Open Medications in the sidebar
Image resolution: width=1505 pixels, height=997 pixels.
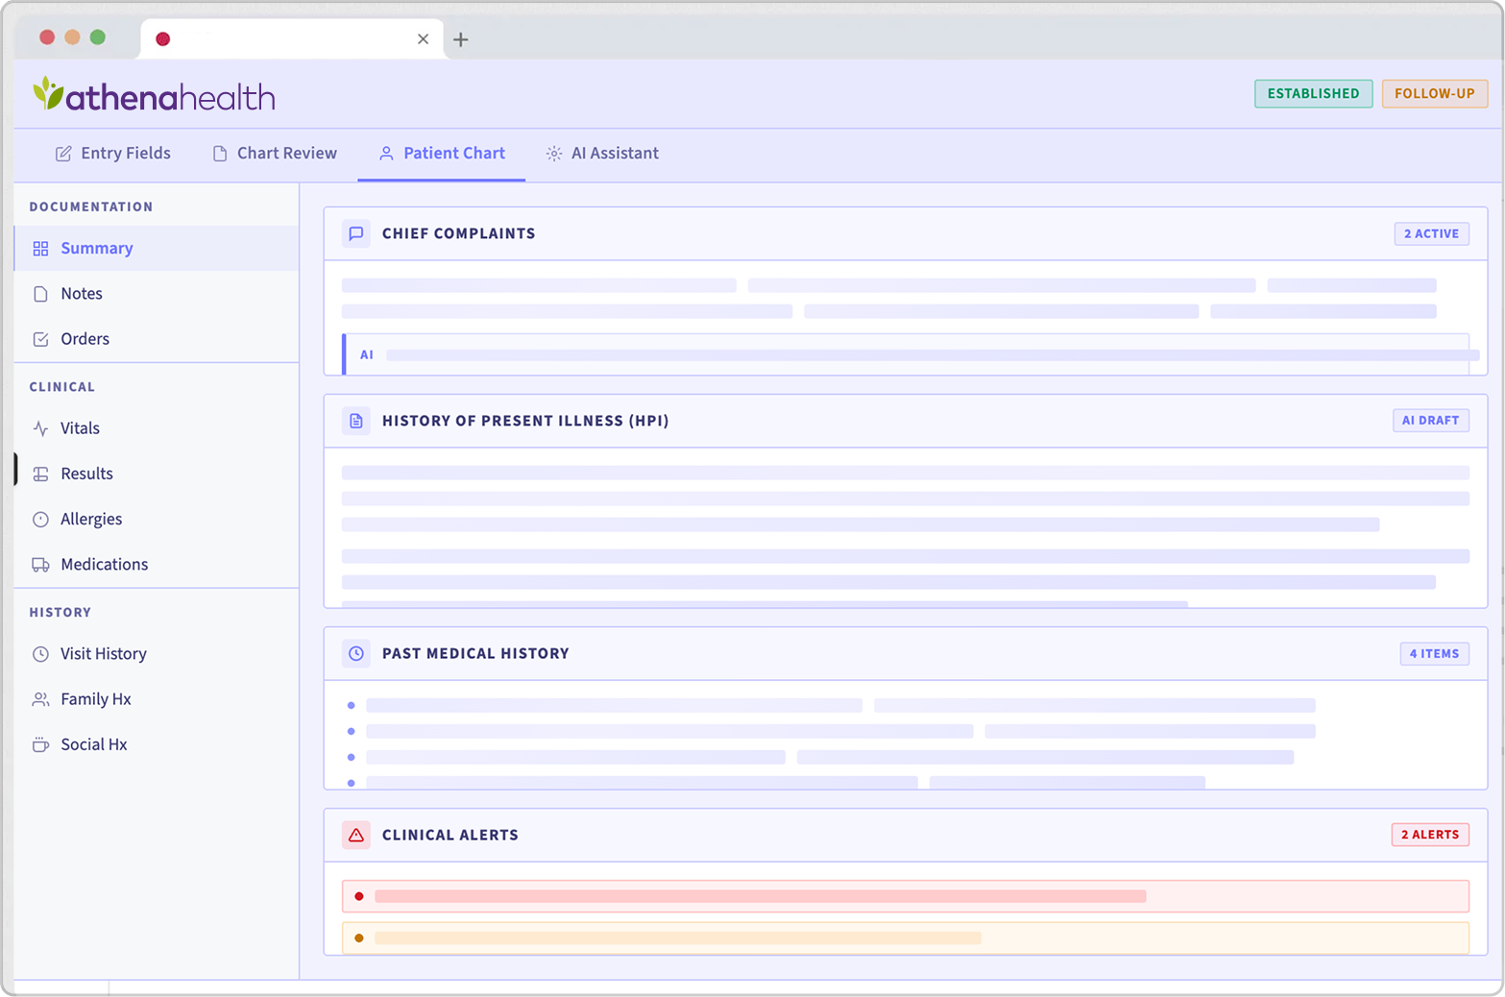pyautogui.click(x=157, y=565)
